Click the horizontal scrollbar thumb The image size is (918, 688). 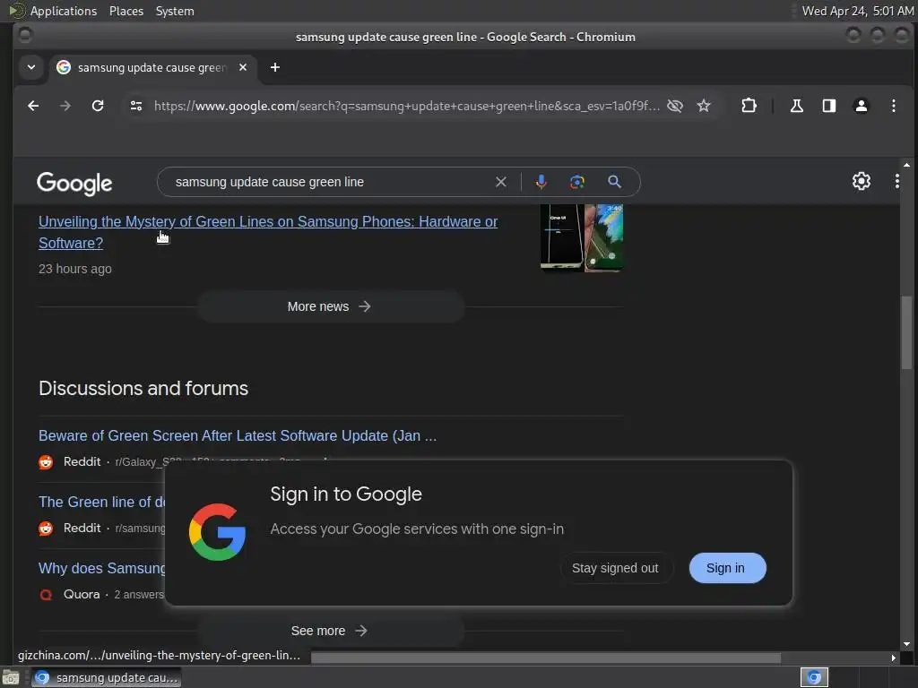click(546, 658)
